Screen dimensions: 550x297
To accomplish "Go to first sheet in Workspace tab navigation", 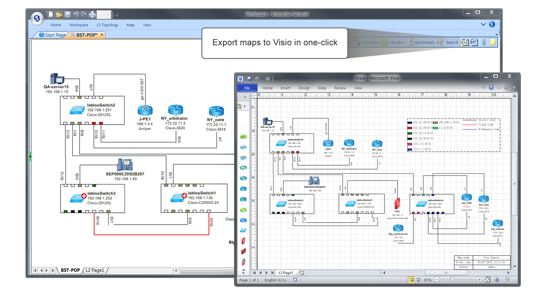I will (35, 270).
